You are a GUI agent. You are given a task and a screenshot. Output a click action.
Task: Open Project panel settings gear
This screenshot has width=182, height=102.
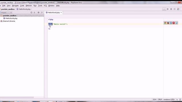(x=39, y=12)
